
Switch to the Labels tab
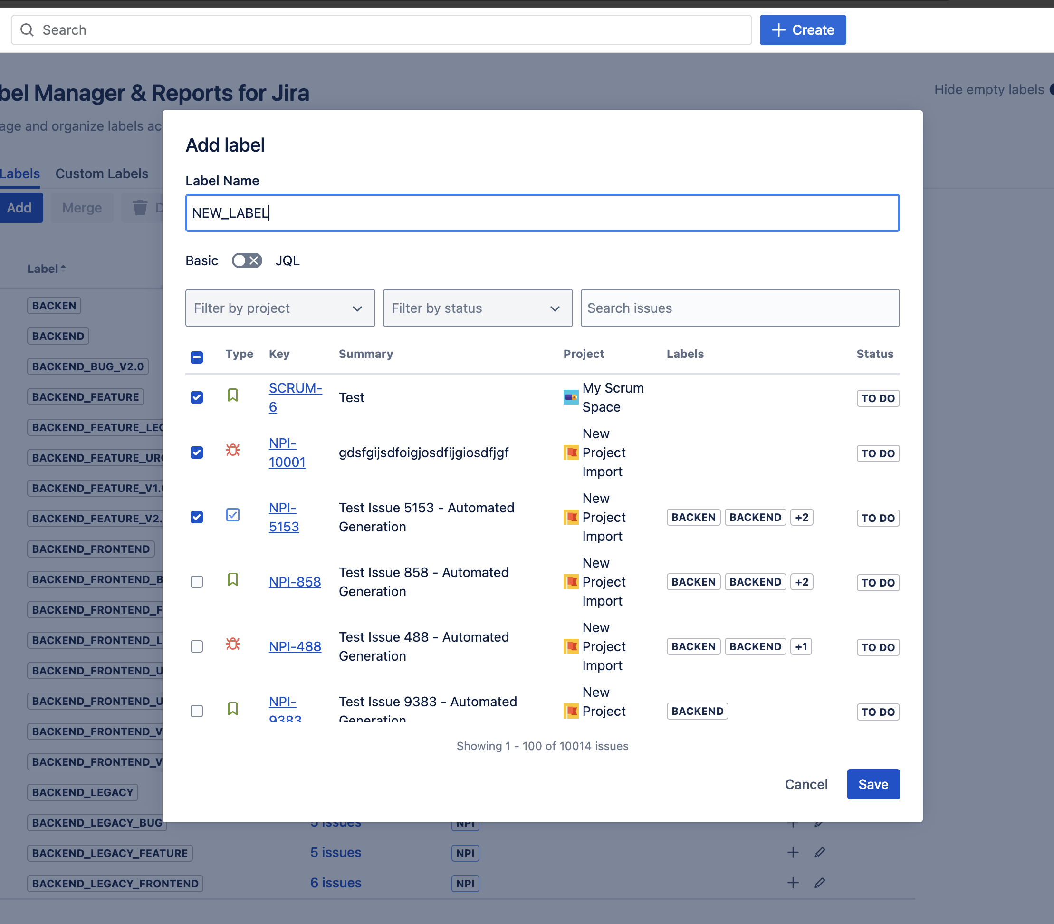point(19,174)
